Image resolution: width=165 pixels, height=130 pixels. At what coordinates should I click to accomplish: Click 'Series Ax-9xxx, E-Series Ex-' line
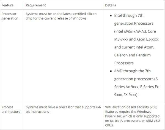[137, 87]
